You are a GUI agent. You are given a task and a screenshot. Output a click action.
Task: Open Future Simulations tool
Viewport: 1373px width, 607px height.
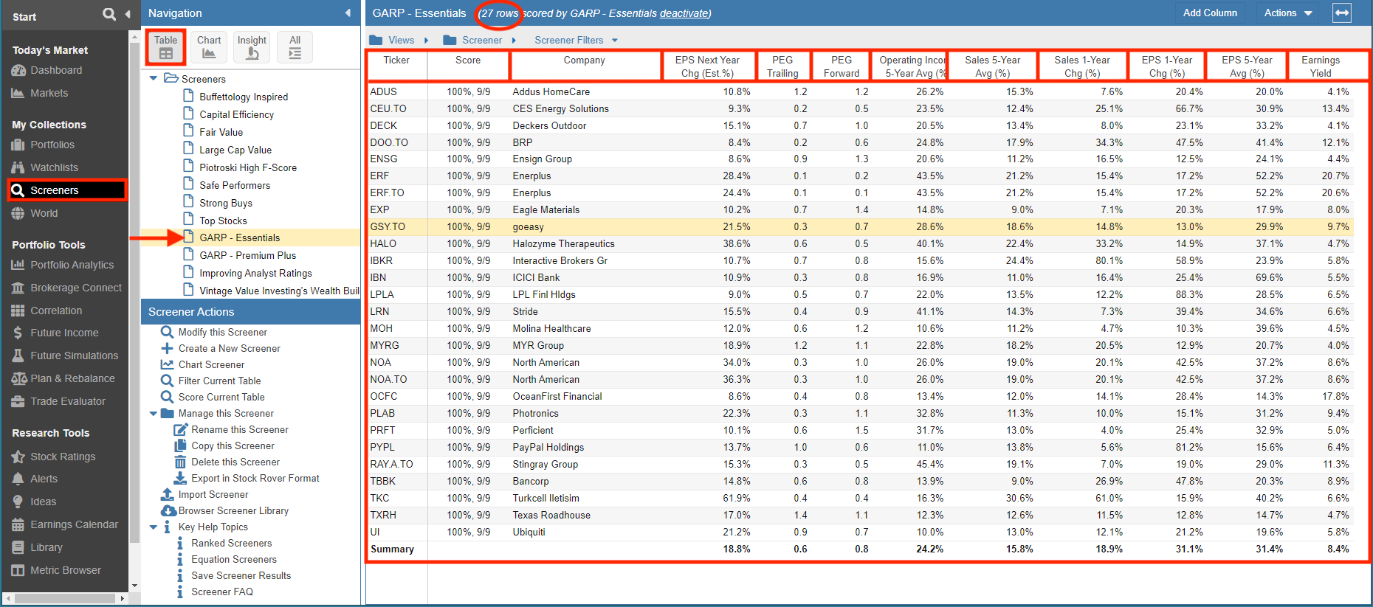tap(65, 355)
